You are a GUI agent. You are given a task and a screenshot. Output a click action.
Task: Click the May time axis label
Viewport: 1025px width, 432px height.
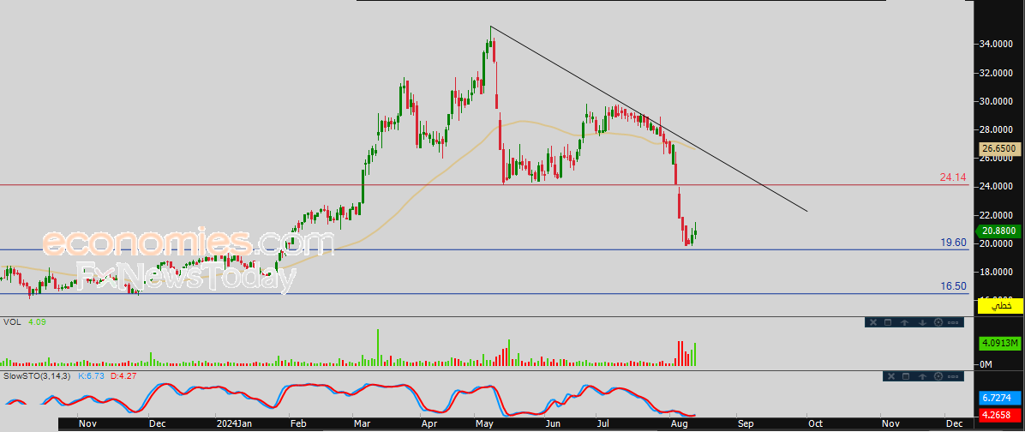pos(483,423)
